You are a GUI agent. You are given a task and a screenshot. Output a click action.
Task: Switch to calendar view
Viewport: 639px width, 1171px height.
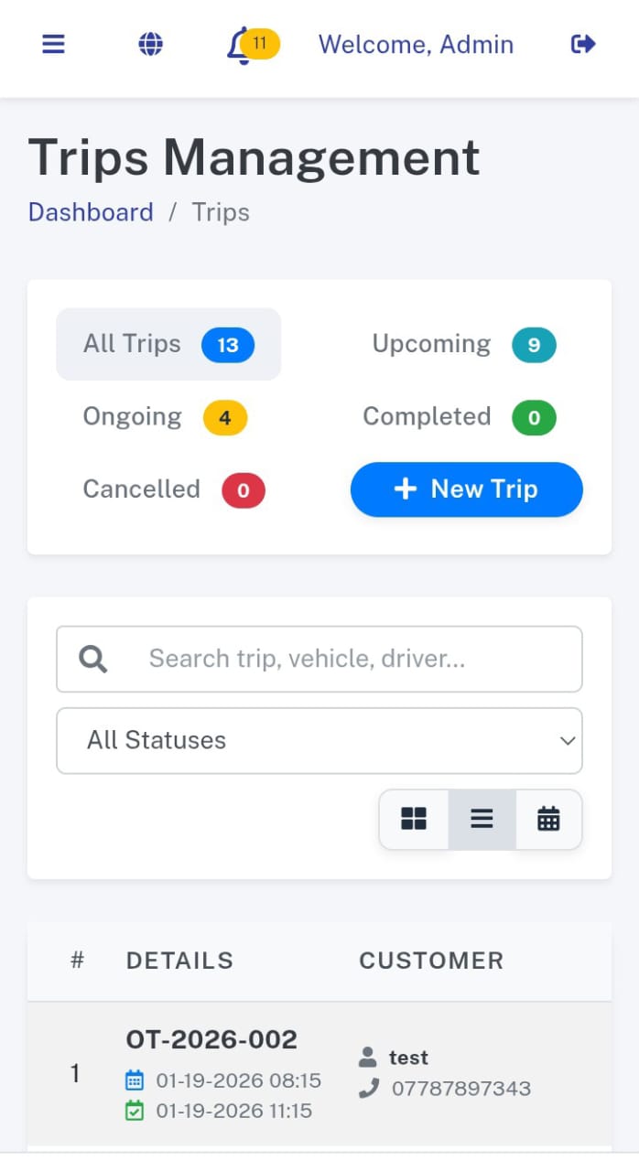(x=548, y=819)
